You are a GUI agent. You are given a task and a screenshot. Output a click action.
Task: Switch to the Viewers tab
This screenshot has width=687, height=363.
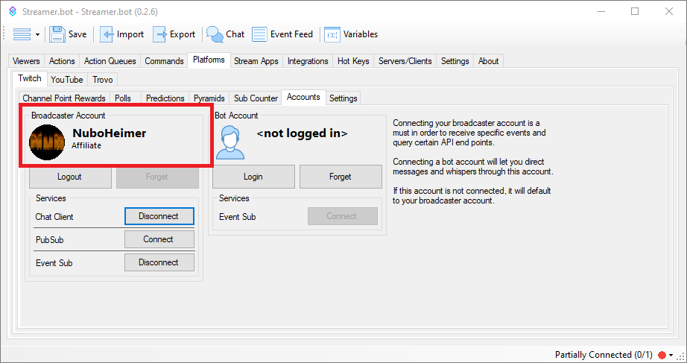point(26,61)
